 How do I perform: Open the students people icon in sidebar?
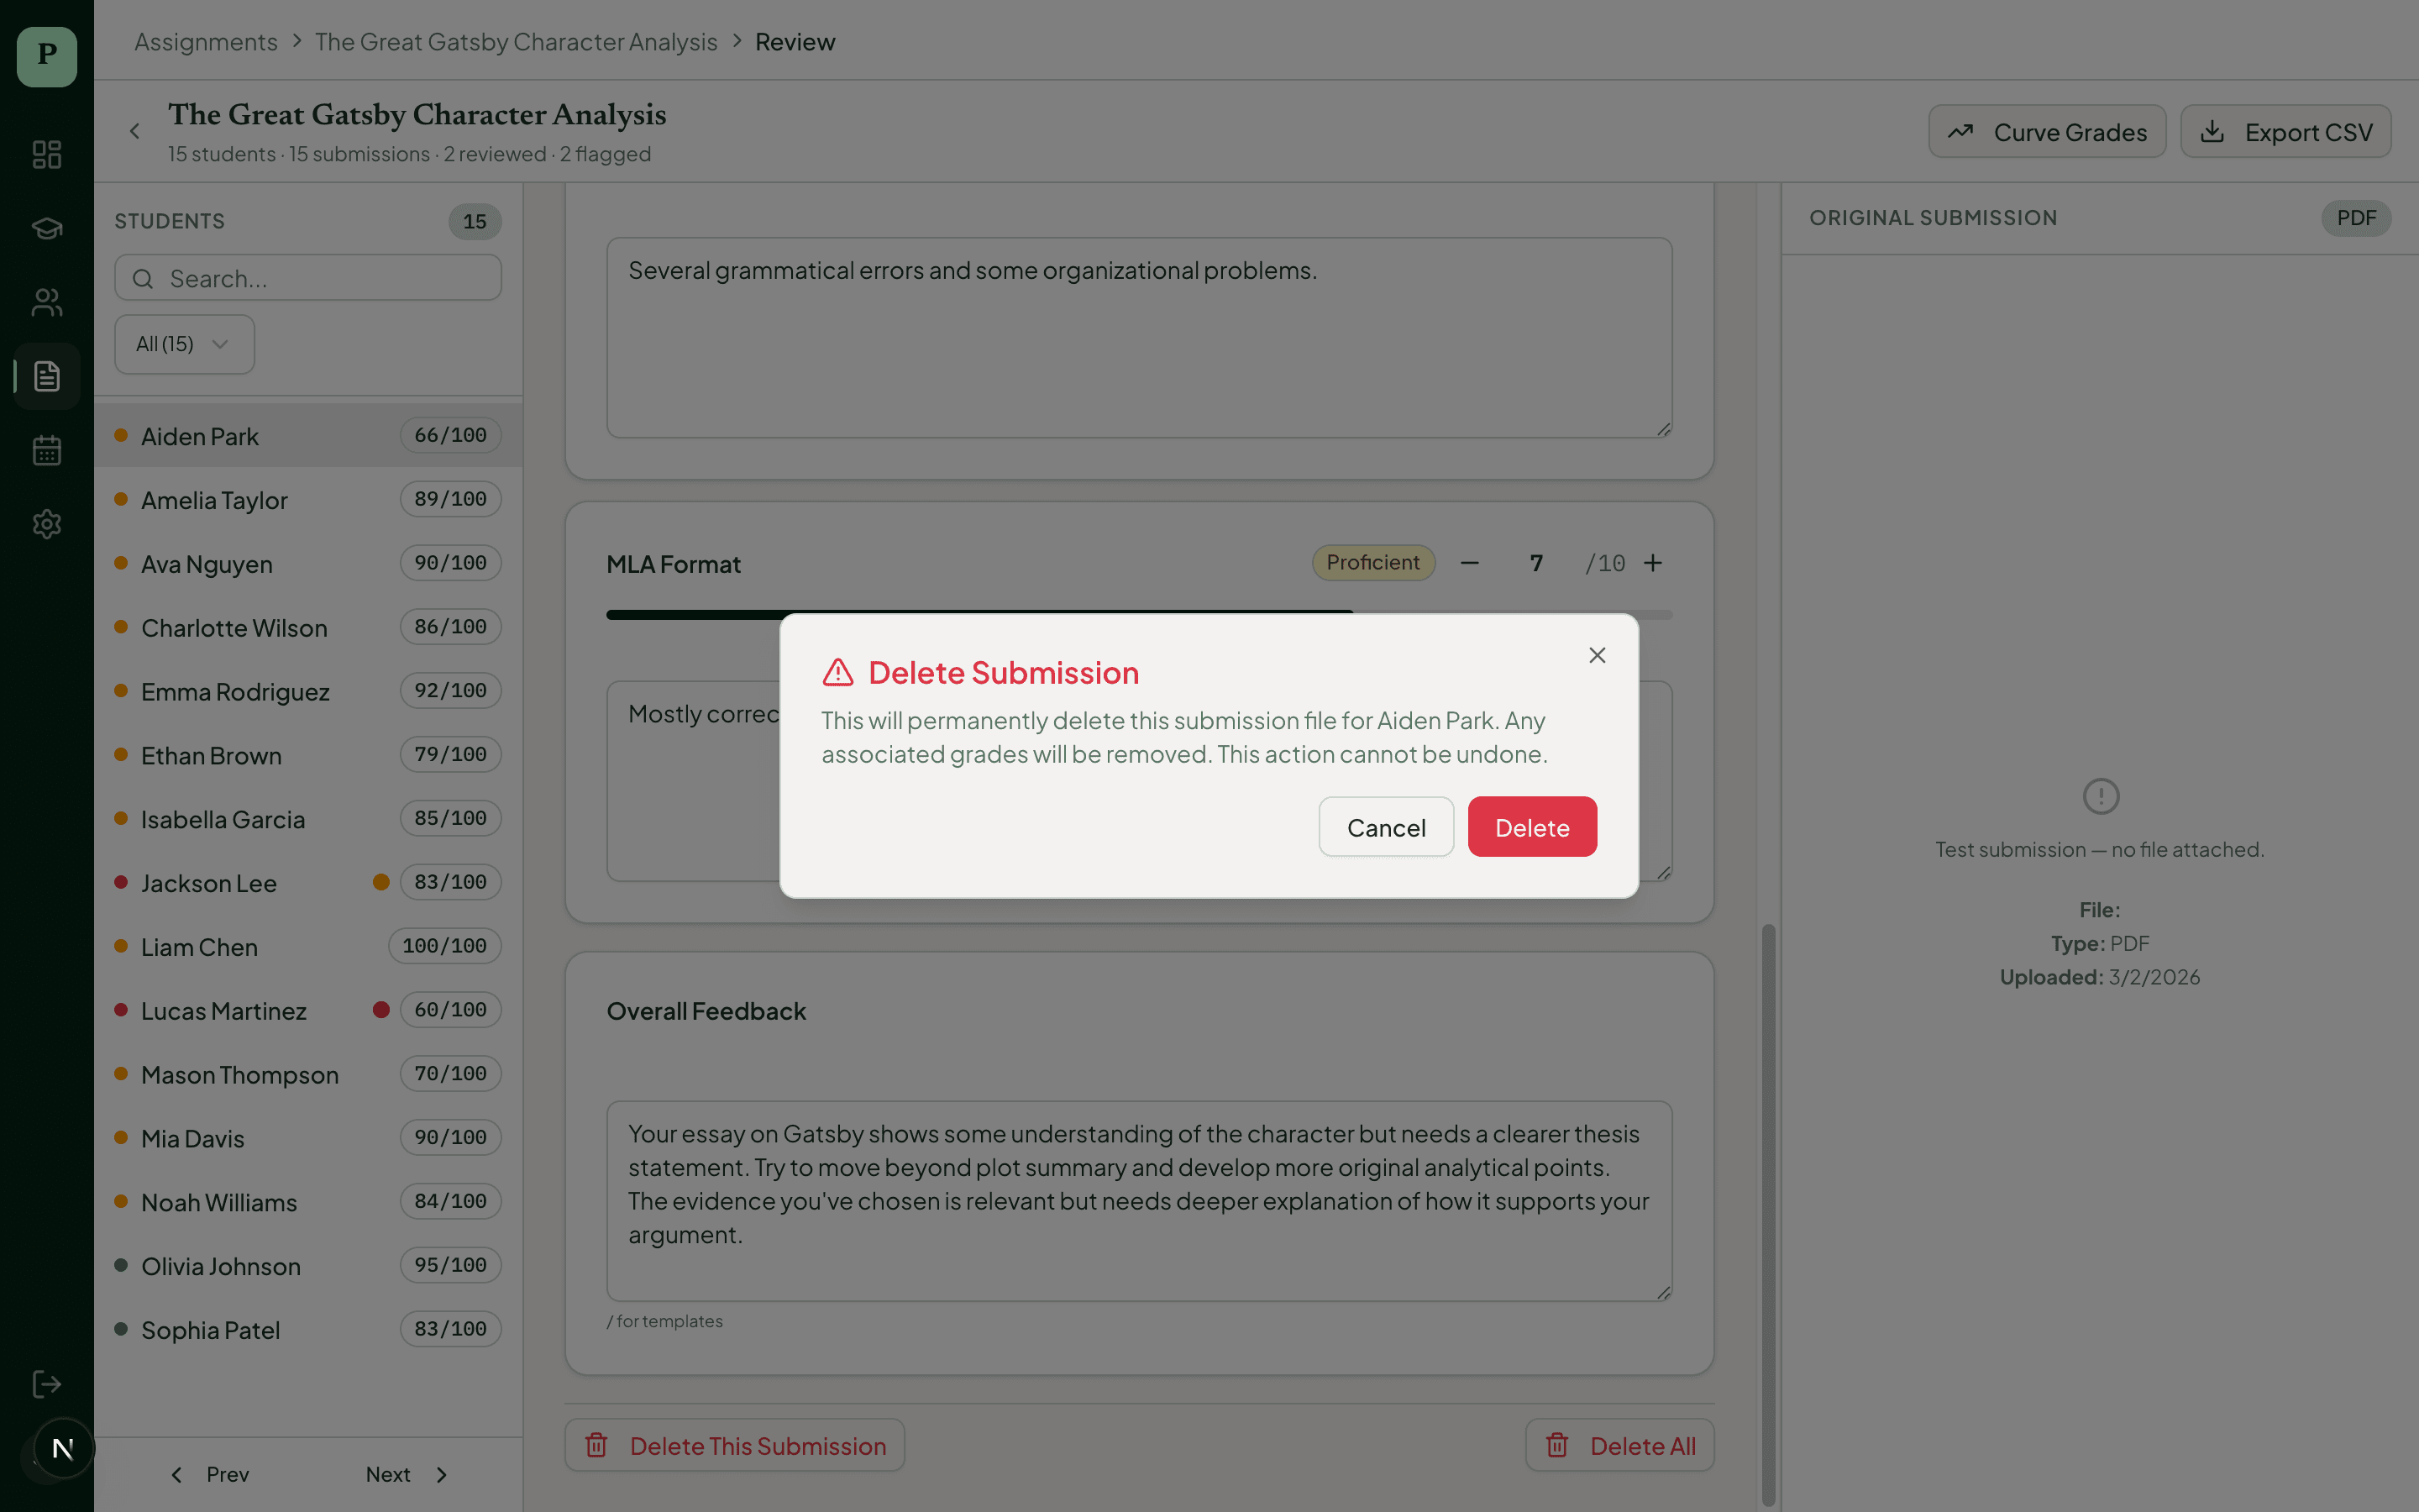coord(47,302)
